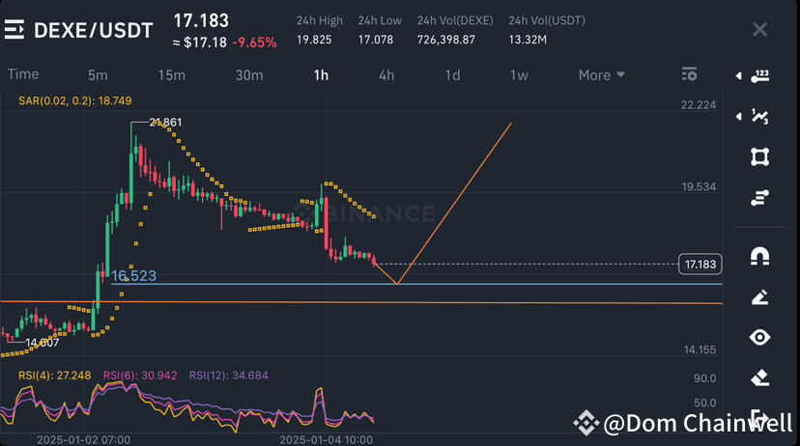The height and width of the screenshot is (446, 800).
Task: Switch to the 15m interval
Action: (171, 75)
